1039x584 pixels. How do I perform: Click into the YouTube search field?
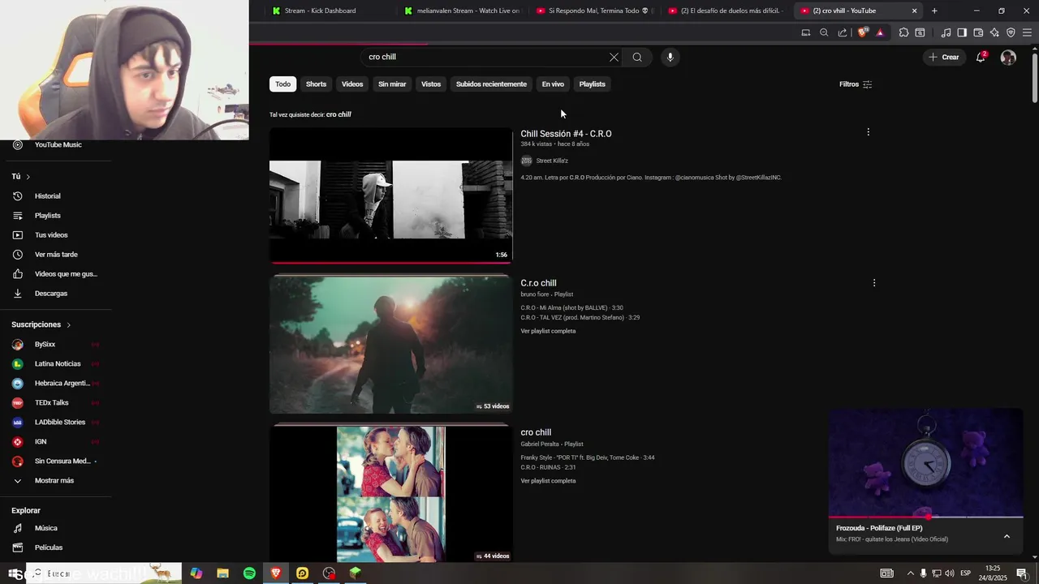[x=485, y=57]
